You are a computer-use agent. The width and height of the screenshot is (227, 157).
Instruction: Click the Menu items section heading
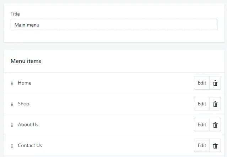(26, 61)
